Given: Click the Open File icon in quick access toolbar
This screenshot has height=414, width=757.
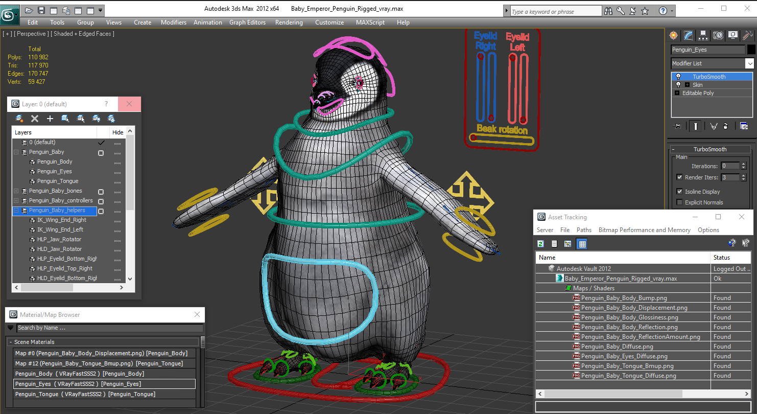Looking at the screenshot, I should click(x=29, y=10).
